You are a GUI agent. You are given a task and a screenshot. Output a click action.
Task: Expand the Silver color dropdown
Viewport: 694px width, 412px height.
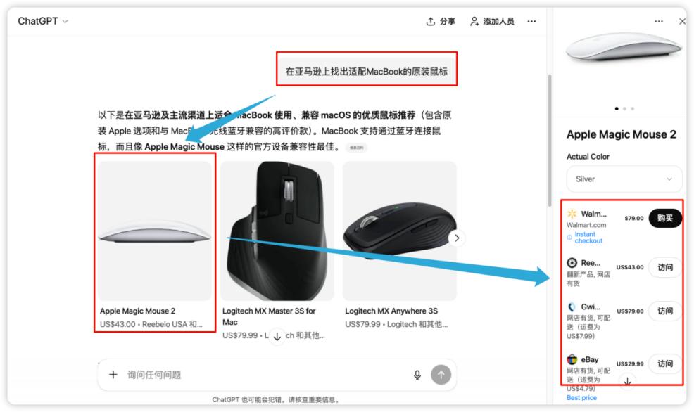point(624,179)
